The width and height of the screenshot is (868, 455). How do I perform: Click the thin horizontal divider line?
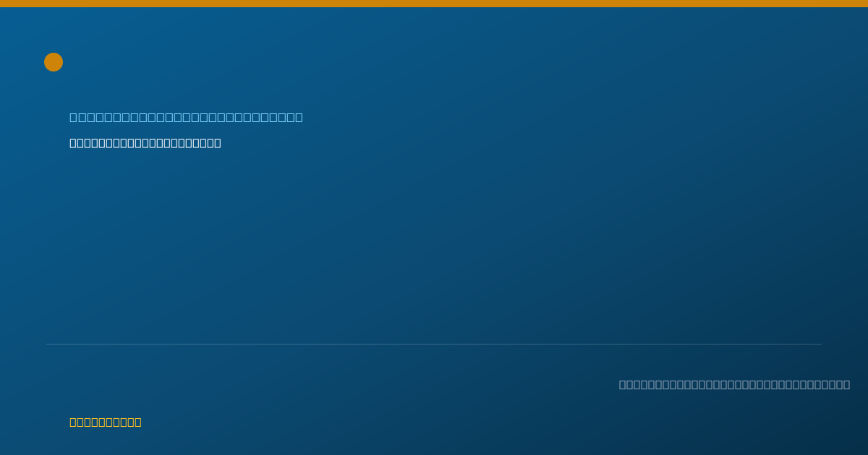point(434,344)
